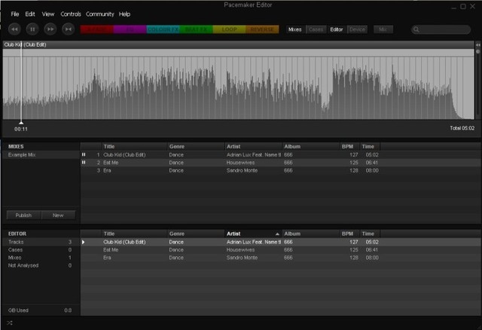
Task: Switch to the Mixes view tab
Action: pyautogui.click(x=294, y=29)
